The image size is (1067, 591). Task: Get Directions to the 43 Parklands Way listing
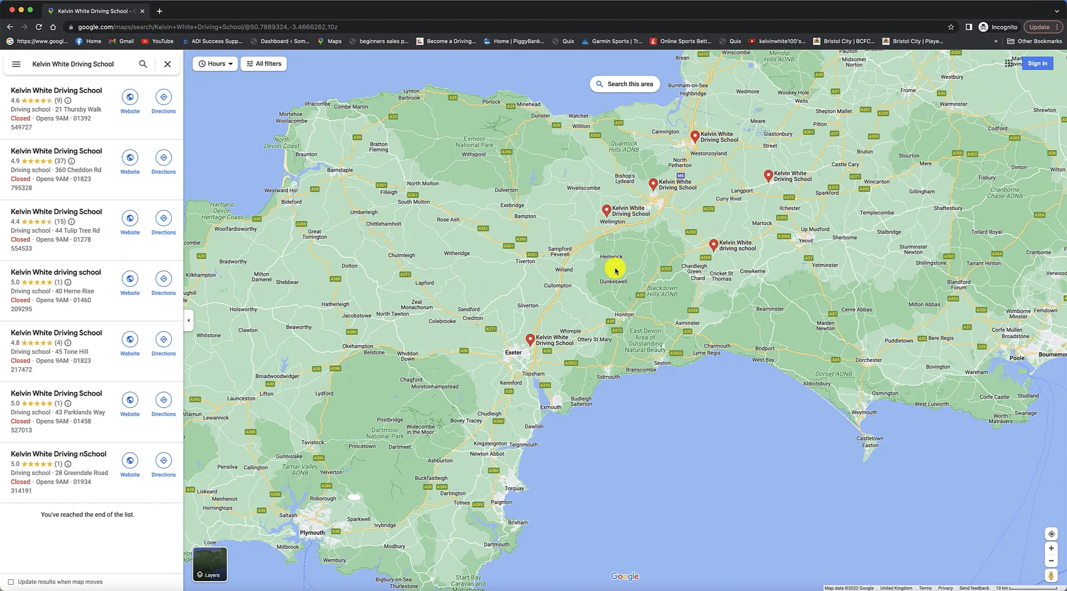coord(163,404)
